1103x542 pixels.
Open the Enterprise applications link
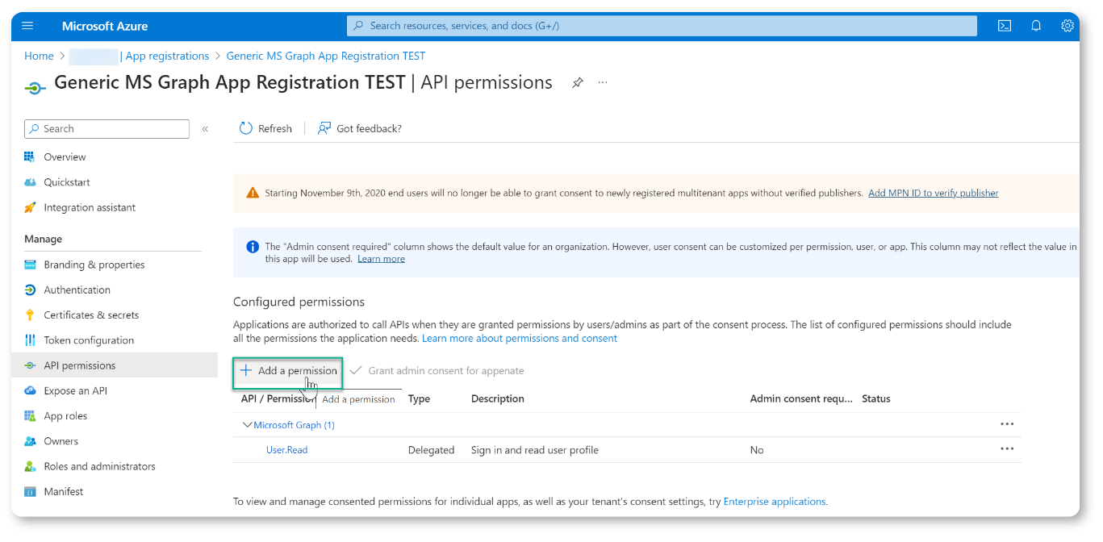775,502
